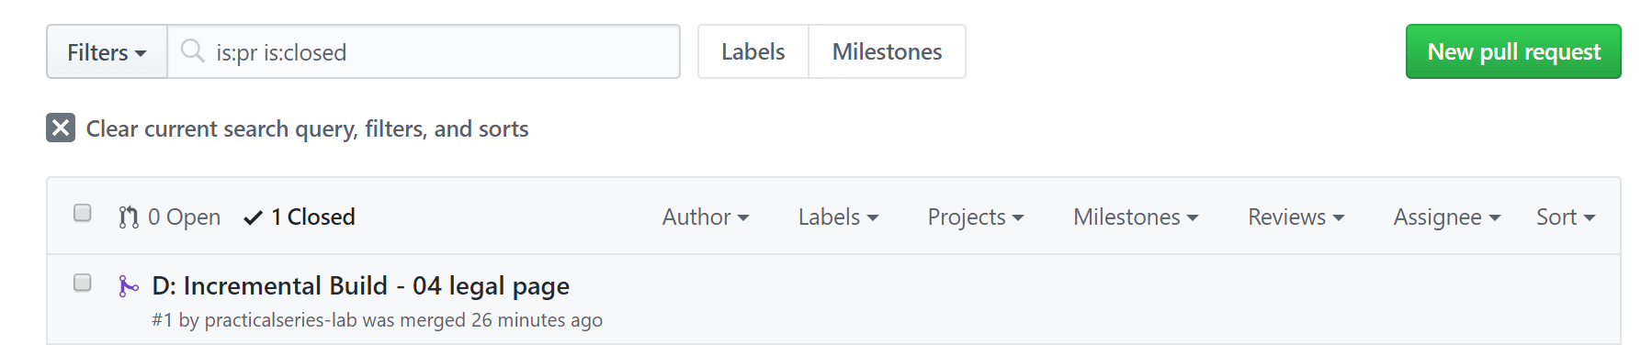
Task: Expand the Assignee filter dropdown
Action: [1447, 217]
